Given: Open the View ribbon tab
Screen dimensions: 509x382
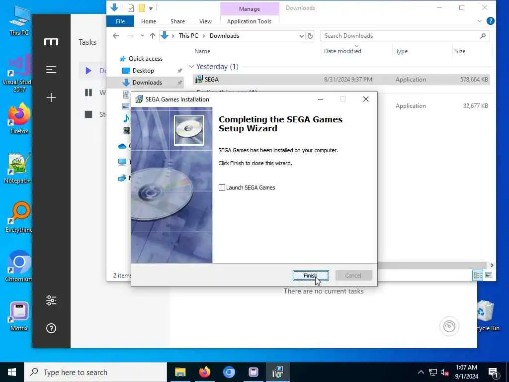Looking at the screenshot, I should pos(205,21).
